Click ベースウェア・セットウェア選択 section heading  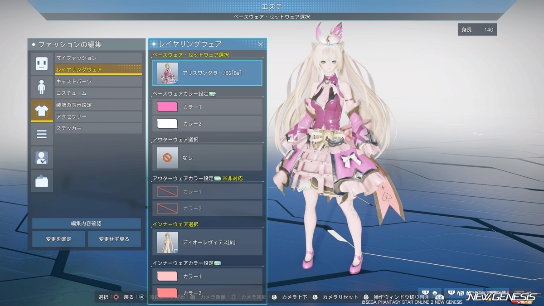(x=190, y=55)
